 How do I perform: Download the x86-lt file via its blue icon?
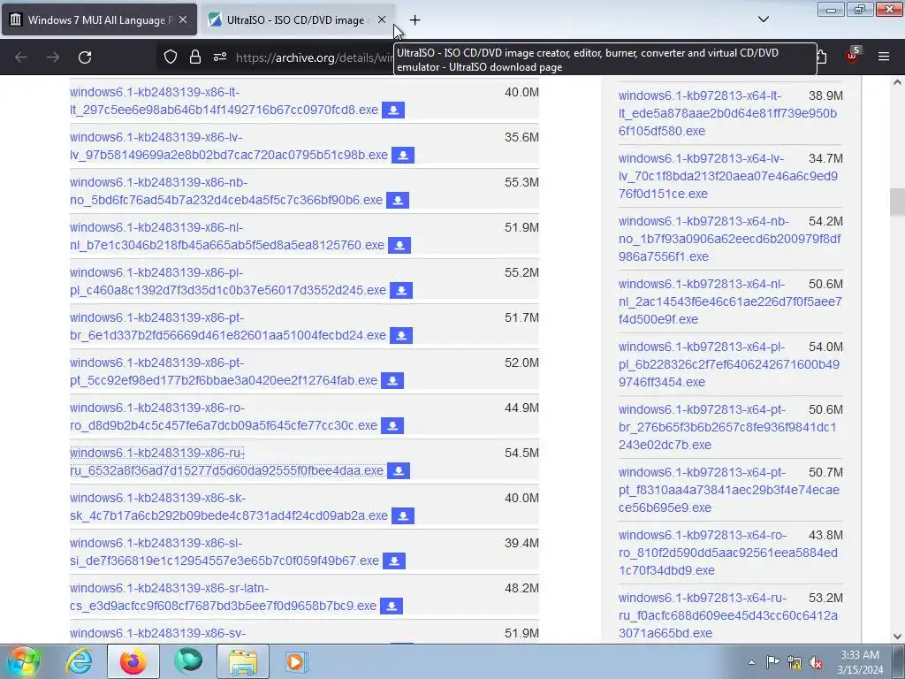(393, 110)
